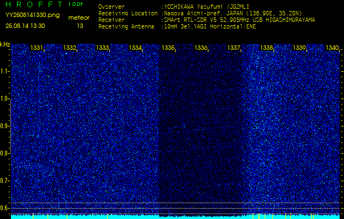Image resolution: width=344 pixels, height=219 pixels.
Task: Click the version number 1.0.0f
Action: pyautogui.click(x=75, y=4)
